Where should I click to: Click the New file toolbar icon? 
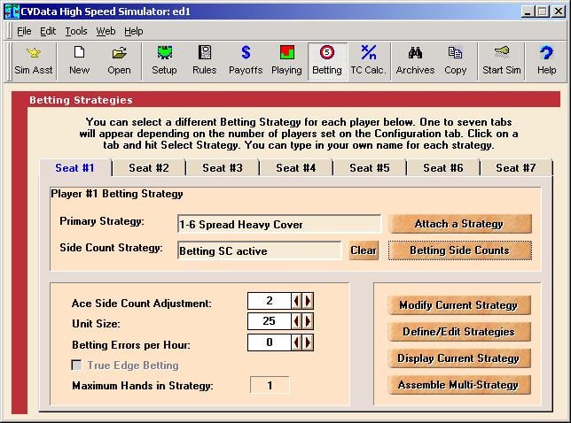pos(80,60)
